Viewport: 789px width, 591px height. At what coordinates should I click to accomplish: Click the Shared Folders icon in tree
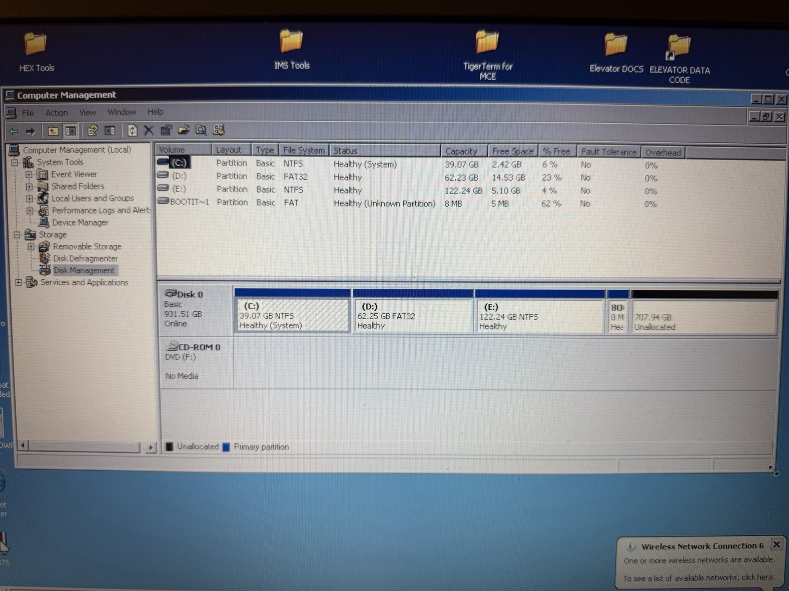[43, 187]
